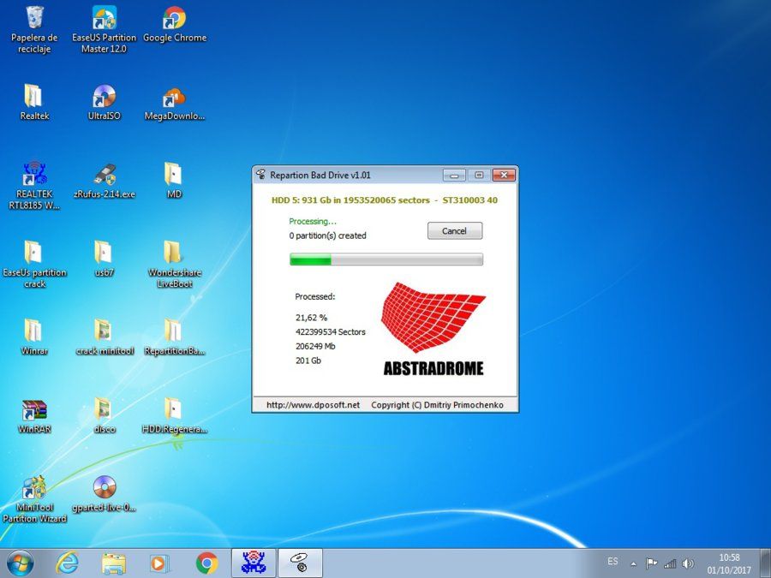Click the green Processing... status label
Viewport: 771px width, 578px height.
tap(313, 221)
